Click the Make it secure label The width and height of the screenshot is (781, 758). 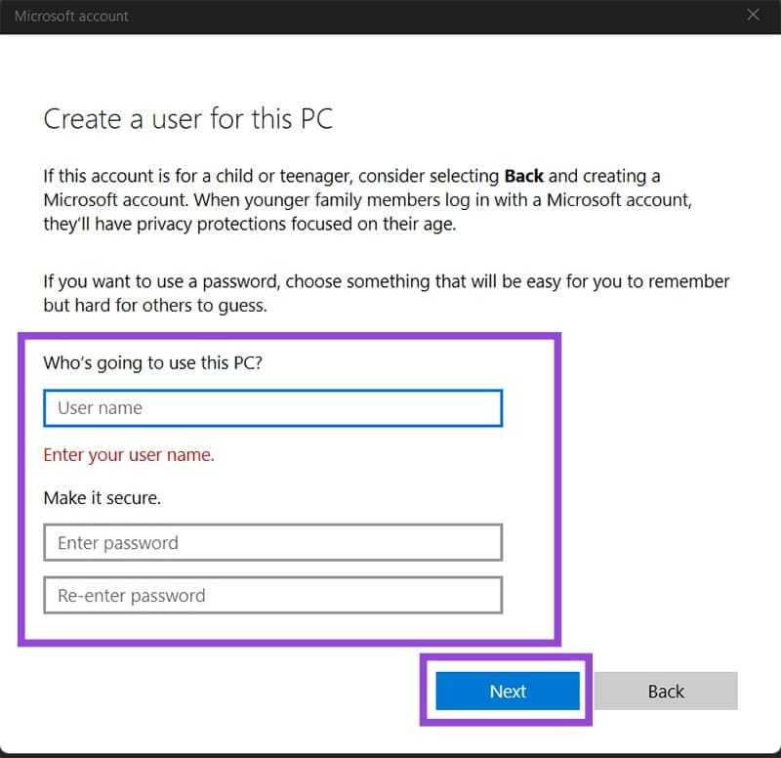(101, 497)
